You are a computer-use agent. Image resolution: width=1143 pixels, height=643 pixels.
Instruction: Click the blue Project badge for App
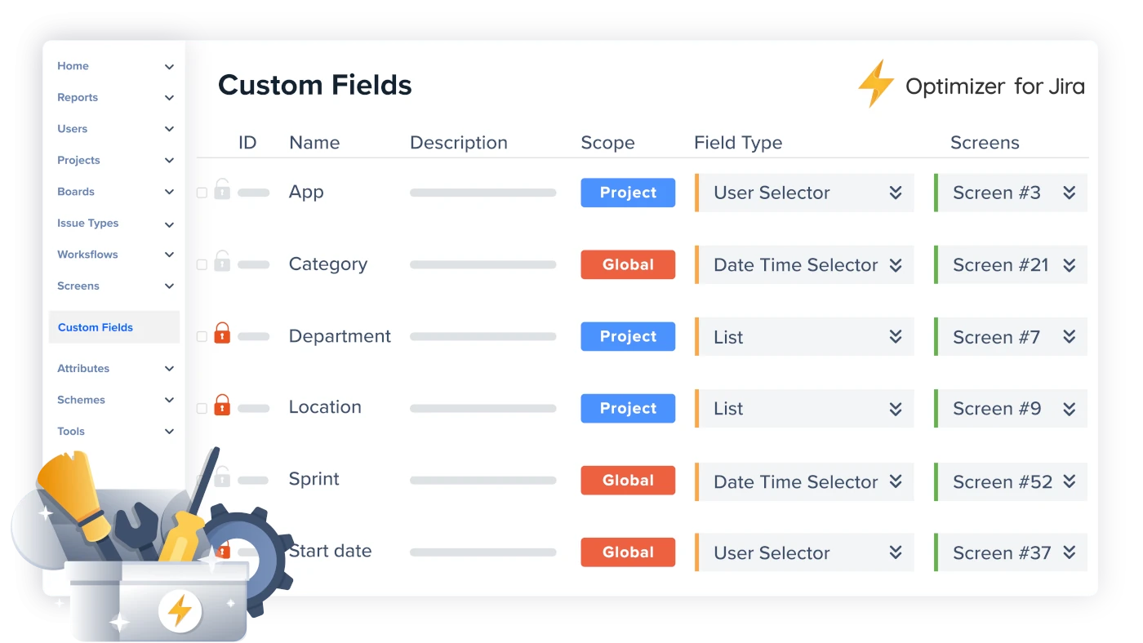click(x=628, y=193)
